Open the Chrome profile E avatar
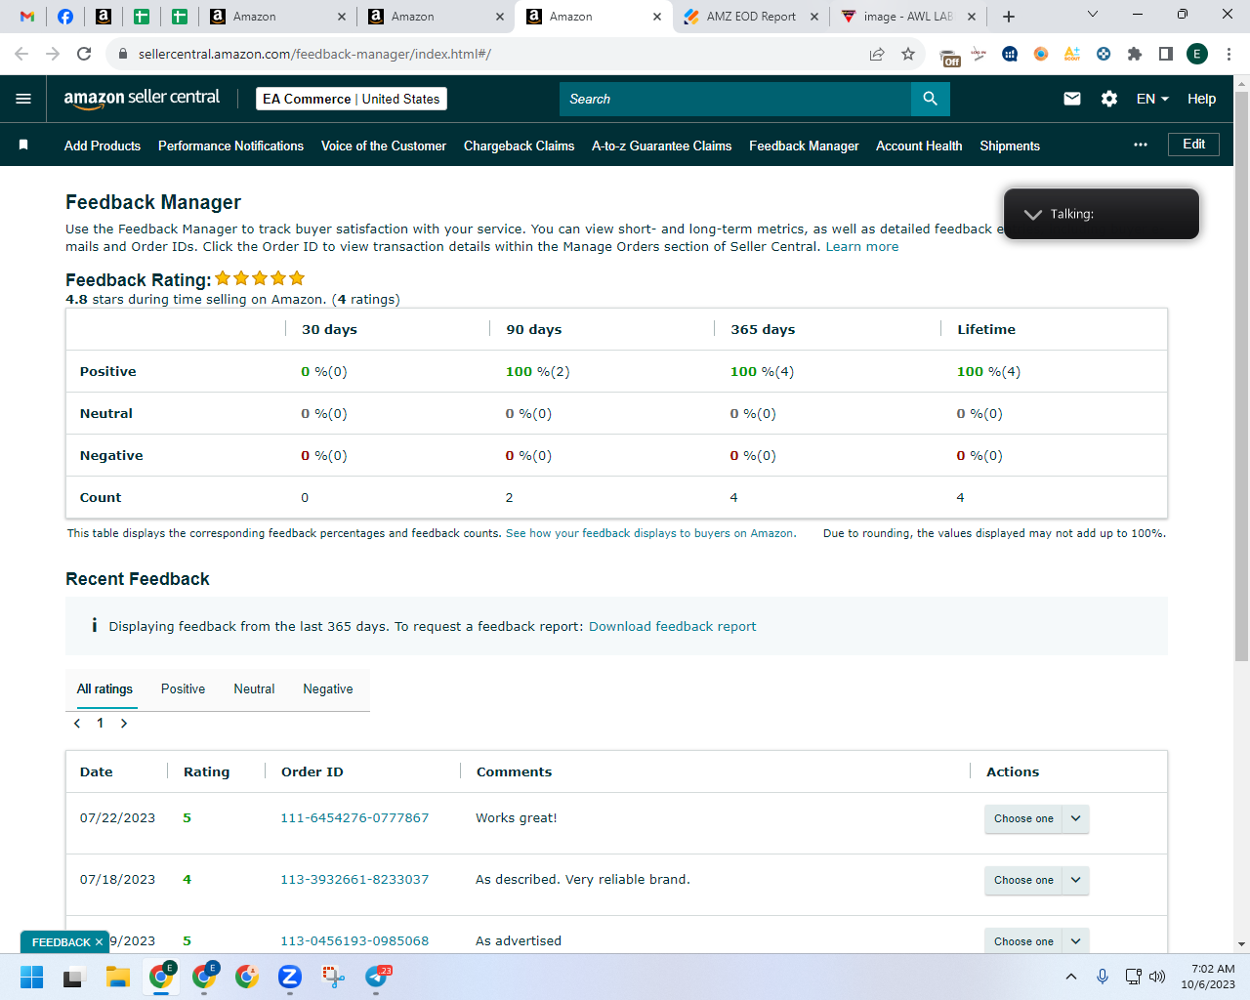Screen dimensions: 1250x1000 click(1197, 54)
